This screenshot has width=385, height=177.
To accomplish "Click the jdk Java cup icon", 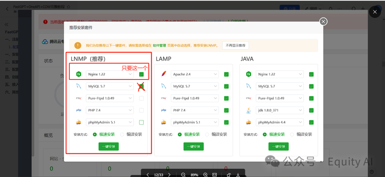I will point(249,110).
